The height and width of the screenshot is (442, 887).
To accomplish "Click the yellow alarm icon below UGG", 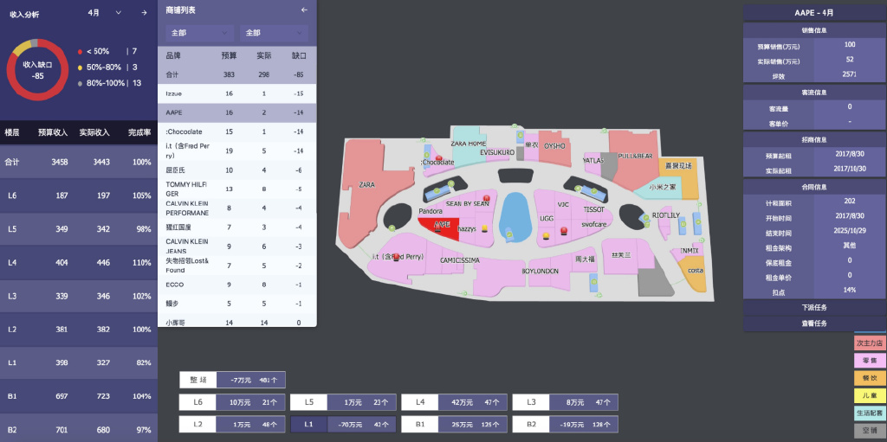I will coord(546,235).
